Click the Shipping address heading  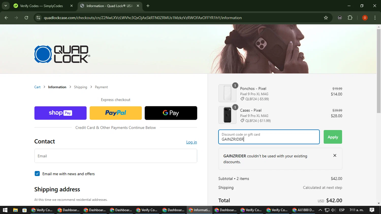point(57,189)
